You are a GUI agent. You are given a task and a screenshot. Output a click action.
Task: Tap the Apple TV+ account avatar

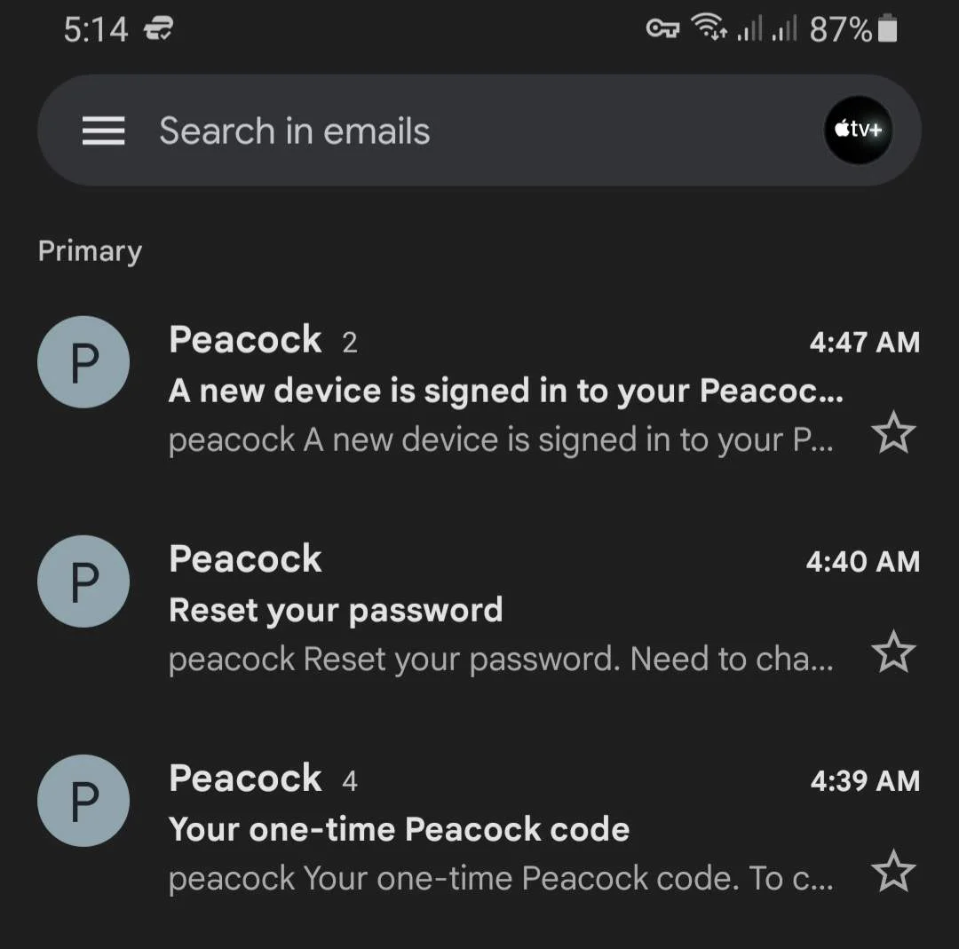pos(858,130)
